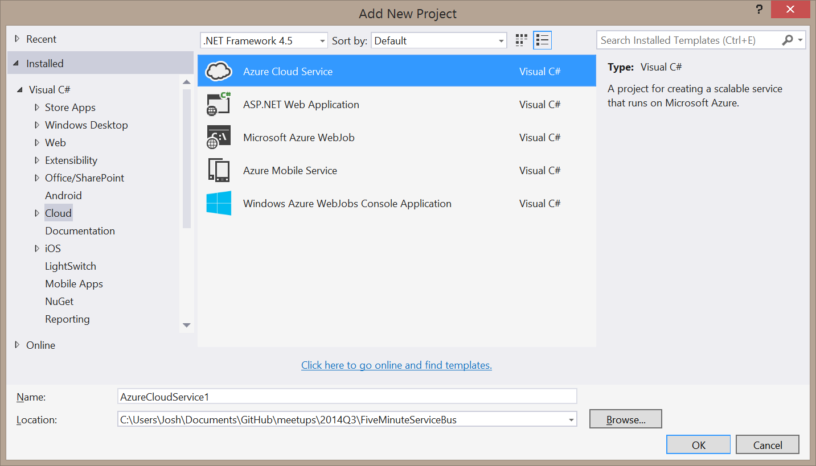Confirm with the OK button
This screenshot has height=466, width=816.
pos(699,445)
